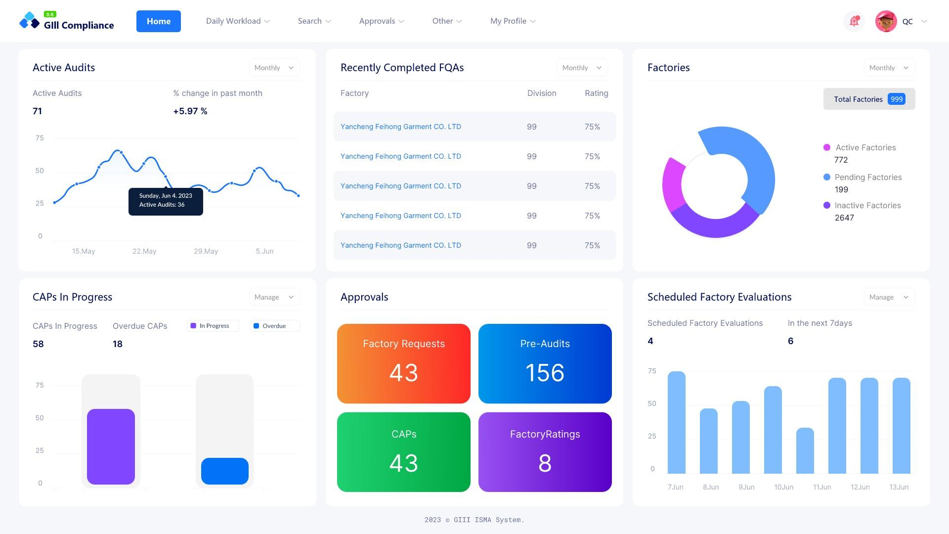Viewport: 949px width, 534px height.
Task: Click the 9Jun evaluations bar
Action: coord(741,438)
